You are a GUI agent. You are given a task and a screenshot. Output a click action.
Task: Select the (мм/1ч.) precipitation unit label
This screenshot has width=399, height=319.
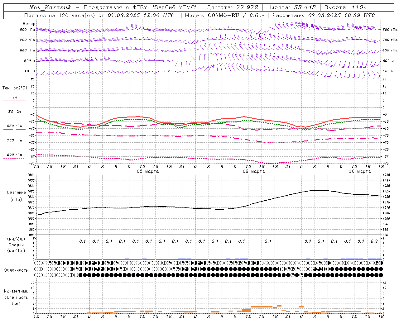16,251
